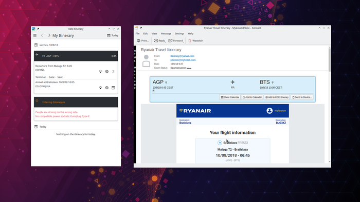Open the hamburger menu in KDE Itinerary
The height and width of the screenshot is (202, 360).
pos(35,35)
